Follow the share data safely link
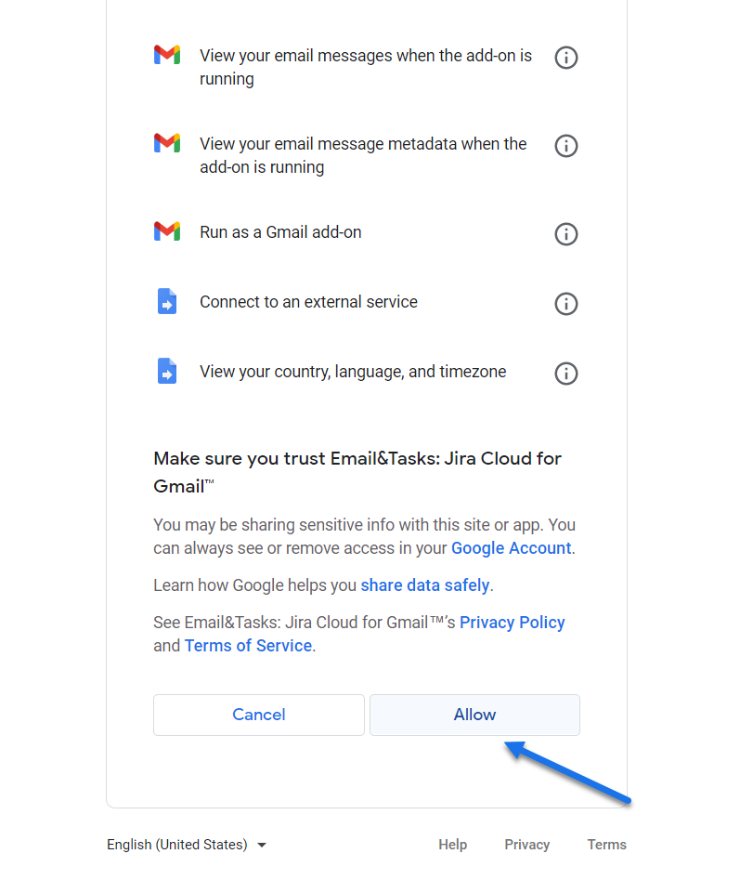Viewport: 740px width, 880px height. coord(425,585)
